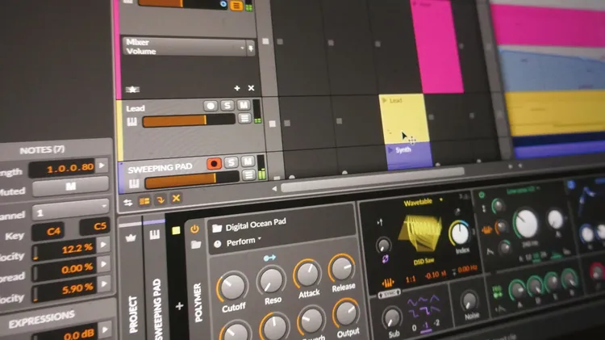The image size is (605, 340).
Task: Click the play triangle on the Synth clip
Action: pyautogui.click(x=390, y=149)
